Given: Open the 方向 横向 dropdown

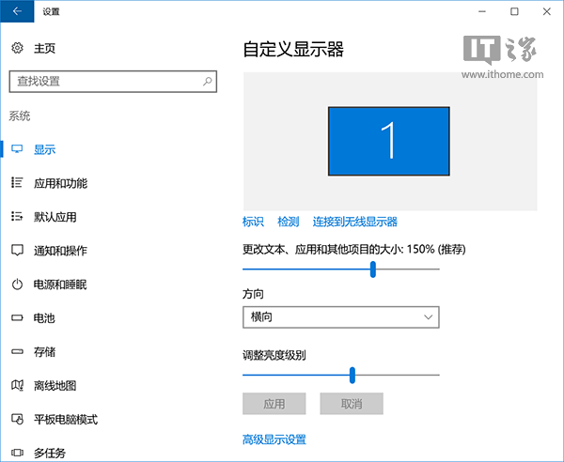Looking at the screenshot, I should point(341,317).
